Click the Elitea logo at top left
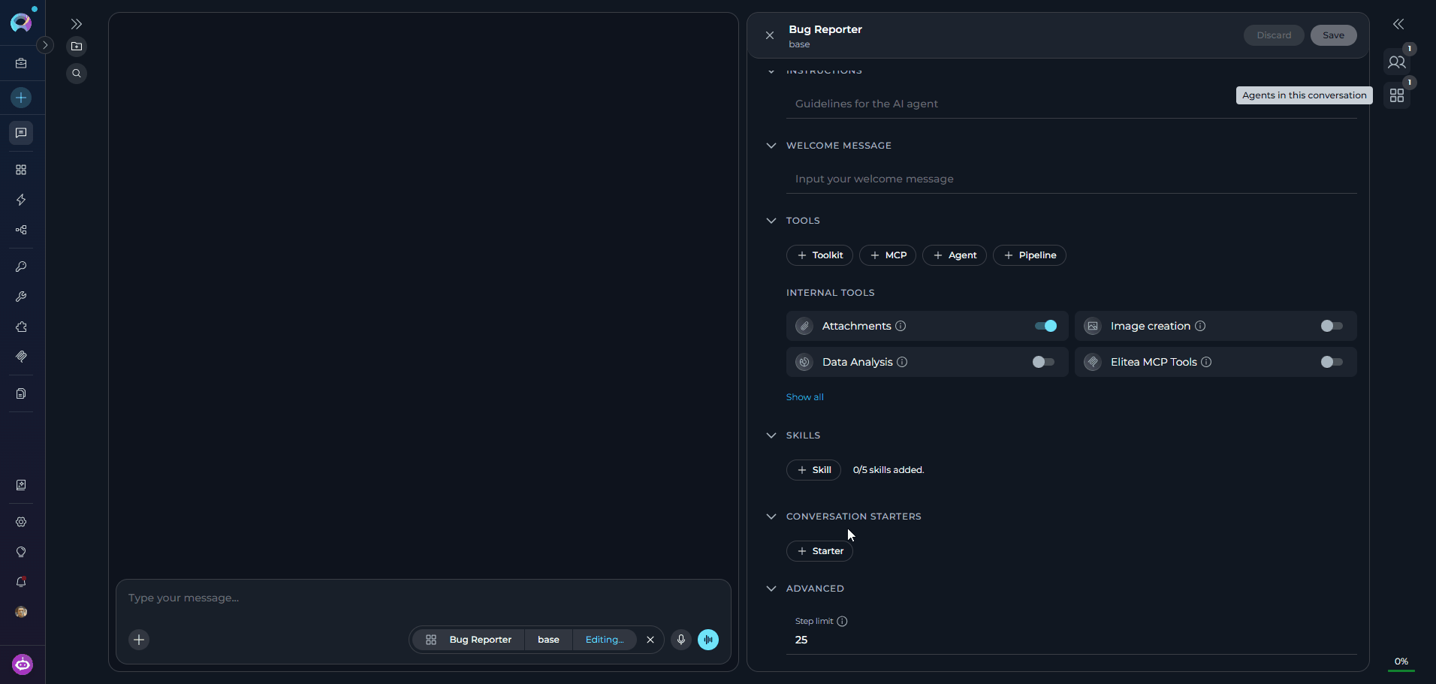Viewport: 1436px width, 684px height. 21,23
